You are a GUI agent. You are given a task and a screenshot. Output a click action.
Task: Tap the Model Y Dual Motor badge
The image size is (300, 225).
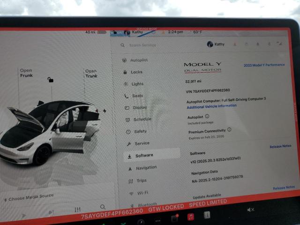(x=202, y=67)
